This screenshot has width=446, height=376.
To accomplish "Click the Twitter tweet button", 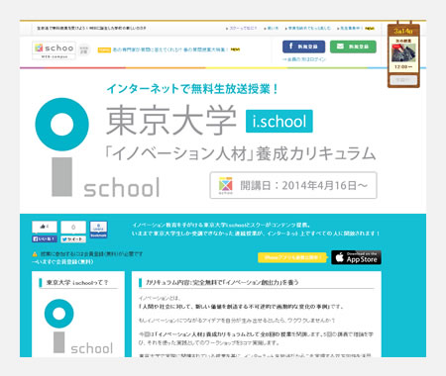I will (73, 239).
